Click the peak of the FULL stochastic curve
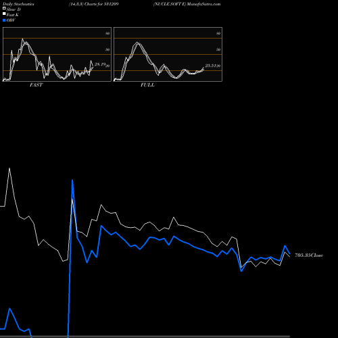 coord(137,43)
